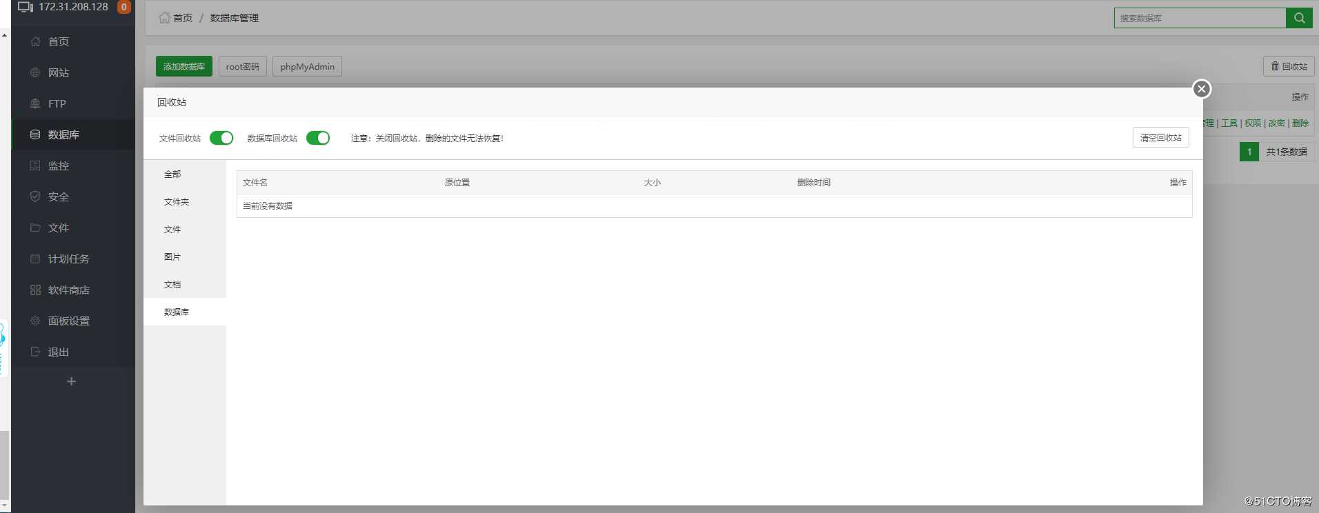The height and width of the screenshot is (513, 1319).
Task: Click the 文件名 column header
Action: [255, 183]
